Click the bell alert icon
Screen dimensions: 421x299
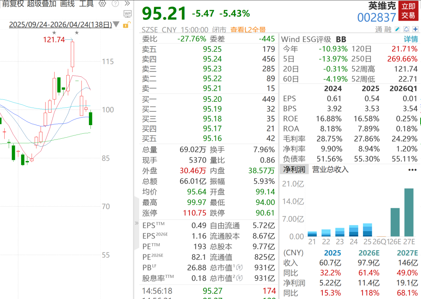pos(407,29)
